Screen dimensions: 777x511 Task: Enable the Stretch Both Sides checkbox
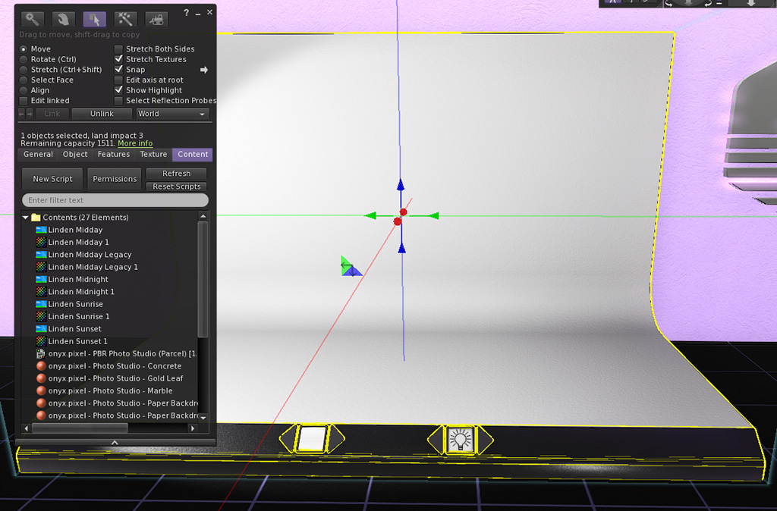click(118, 49)
